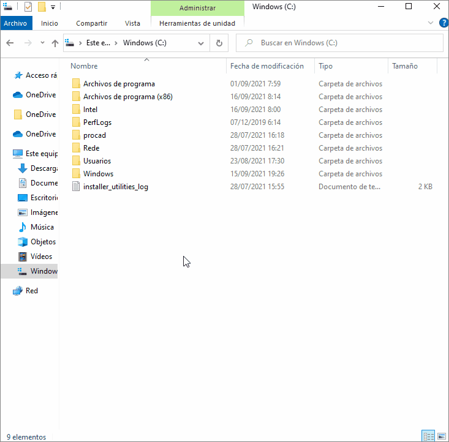Select Red in the navigation pane
Image resolution: width=449 pixels, height=442 pixels.
tap(25, 291)
